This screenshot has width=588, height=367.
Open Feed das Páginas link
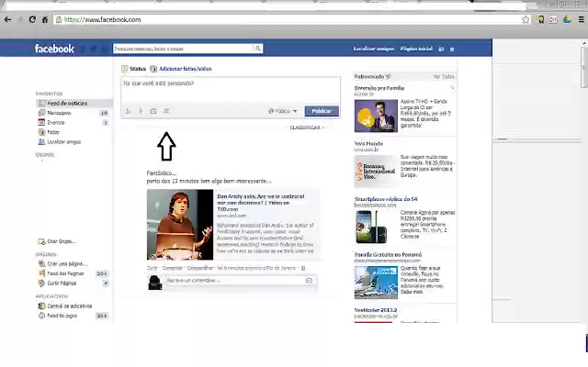(65, 273)
